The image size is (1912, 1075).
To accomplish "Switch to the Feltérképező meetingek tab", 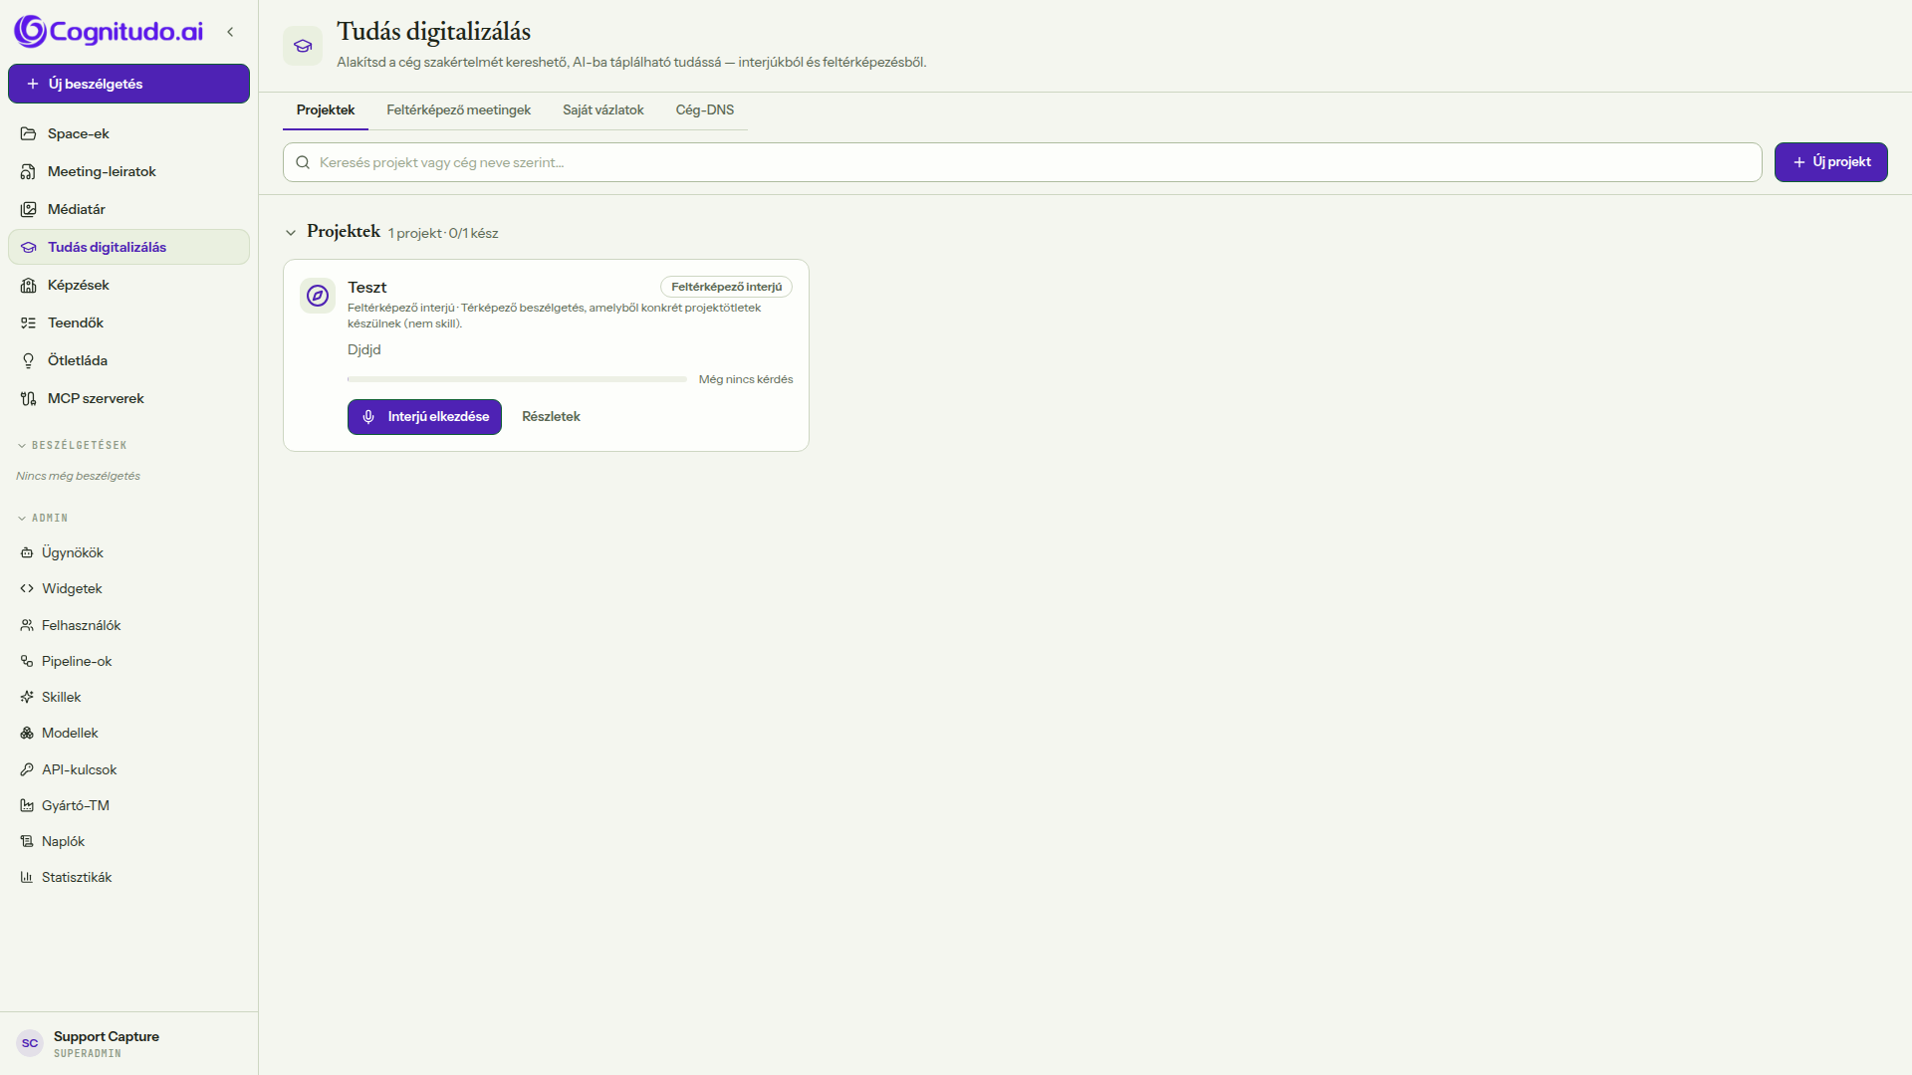I will tap(458, 110).
